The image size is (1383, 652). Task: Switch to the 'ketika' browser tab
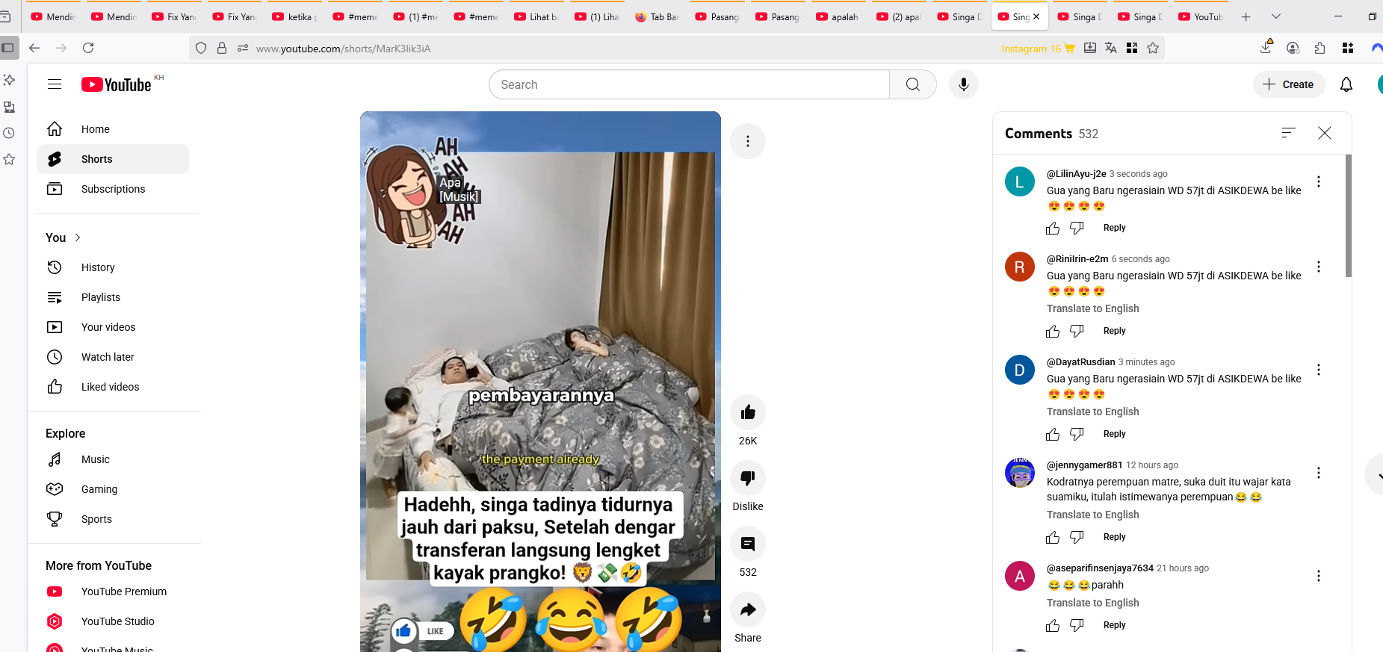coord(295,16)
